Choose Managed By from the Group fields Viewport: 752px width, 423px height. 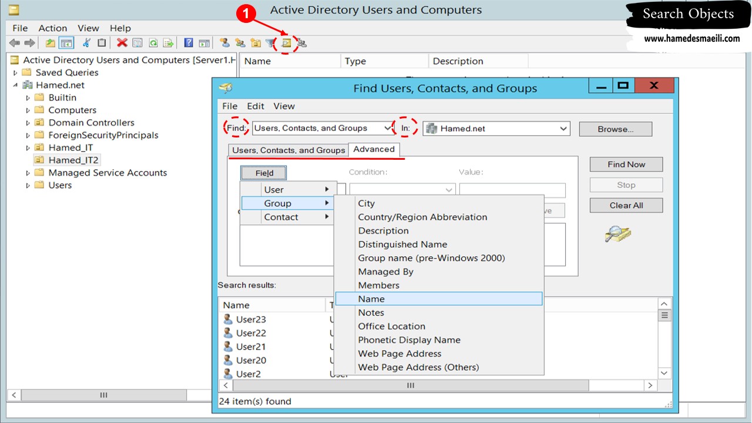[438, 271]
